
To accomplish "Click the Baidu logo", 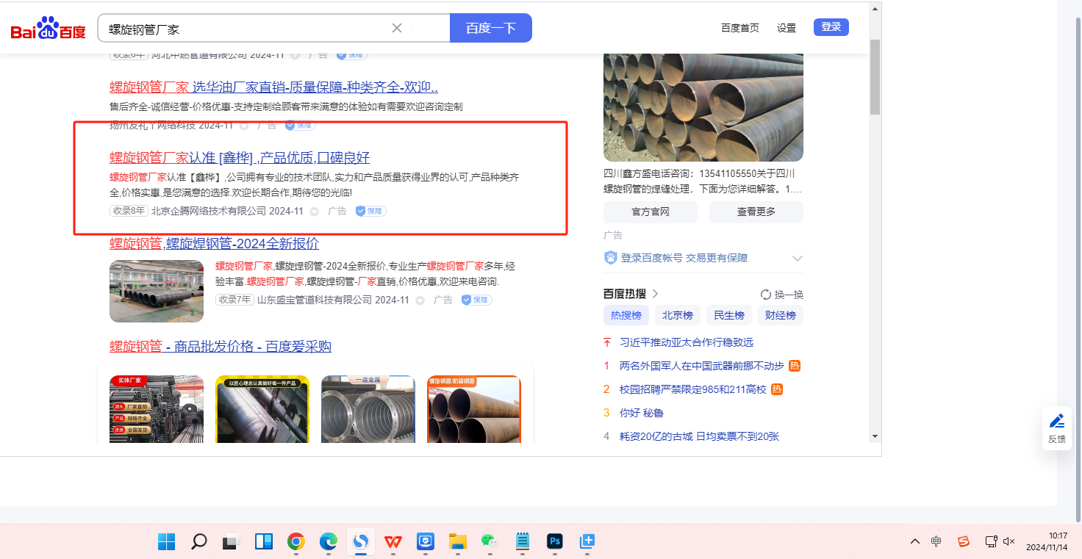I will tap(48, 29).
